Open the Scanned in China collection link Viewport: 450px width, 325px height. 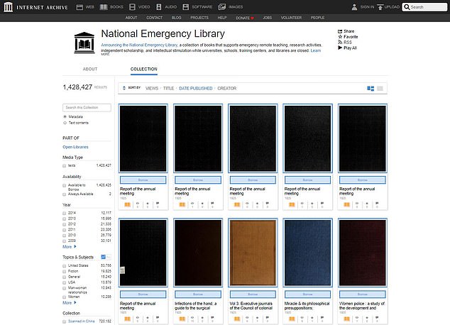tap(81, 321)
